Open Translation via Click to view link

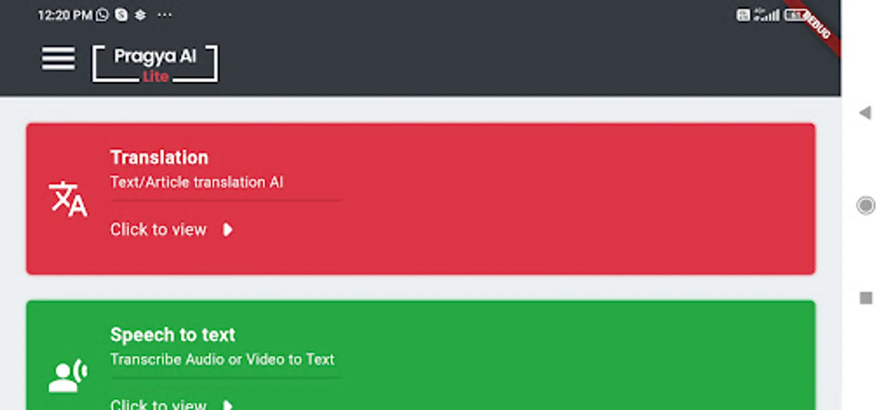tap(158, 230)
